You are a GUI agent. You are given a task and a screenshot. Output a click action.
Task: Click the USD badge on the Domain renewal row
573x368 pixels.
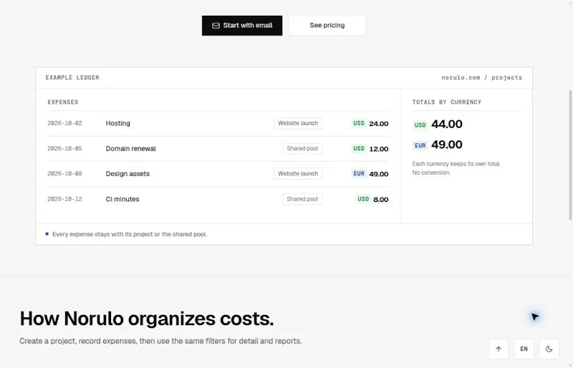(359, 148)
